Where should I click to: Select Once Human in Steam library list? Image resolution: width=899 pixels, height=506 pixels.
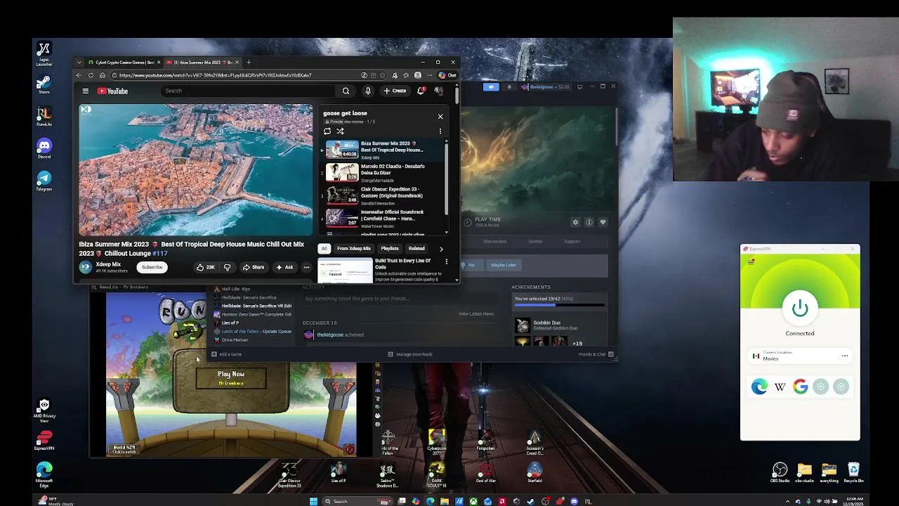[x=235, y=340]
